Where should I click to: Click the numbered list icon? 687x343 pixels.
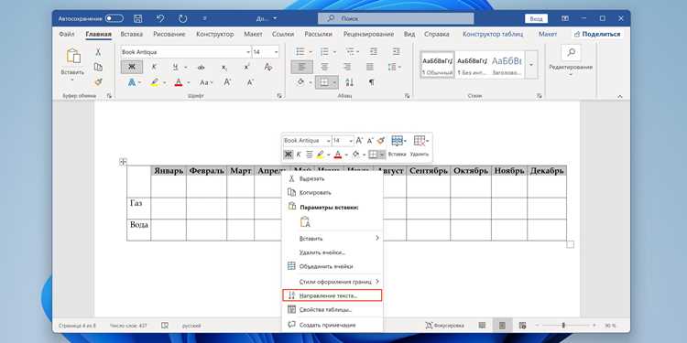(x=324, y=52)
